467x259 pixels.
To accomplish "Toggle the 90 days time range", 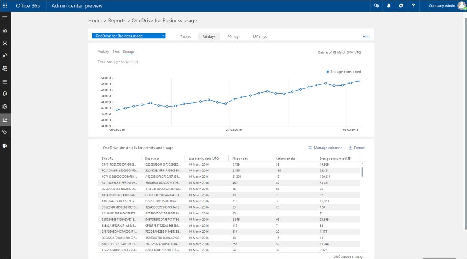I will [233, 36].
